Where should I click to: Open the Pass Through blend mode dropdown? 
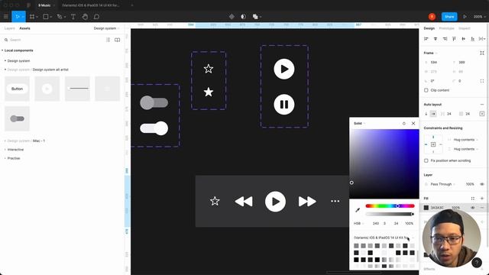coord(442,184)
